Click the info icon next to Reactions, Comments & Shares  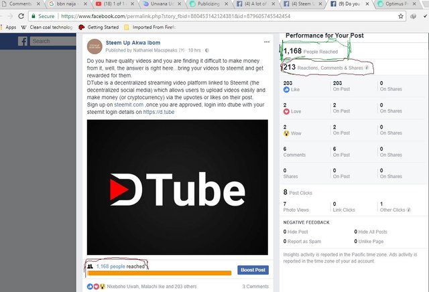367,68
